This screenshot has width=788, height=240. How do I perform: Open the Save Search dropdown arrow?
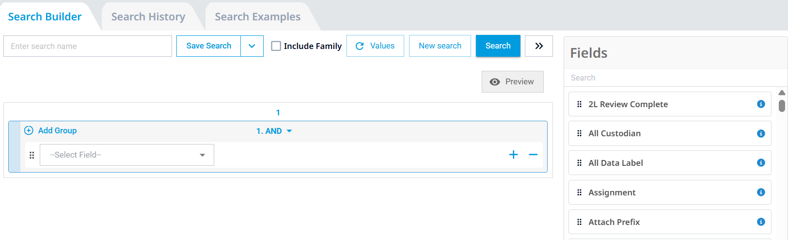pyautogui.click(x=252, y=46)
